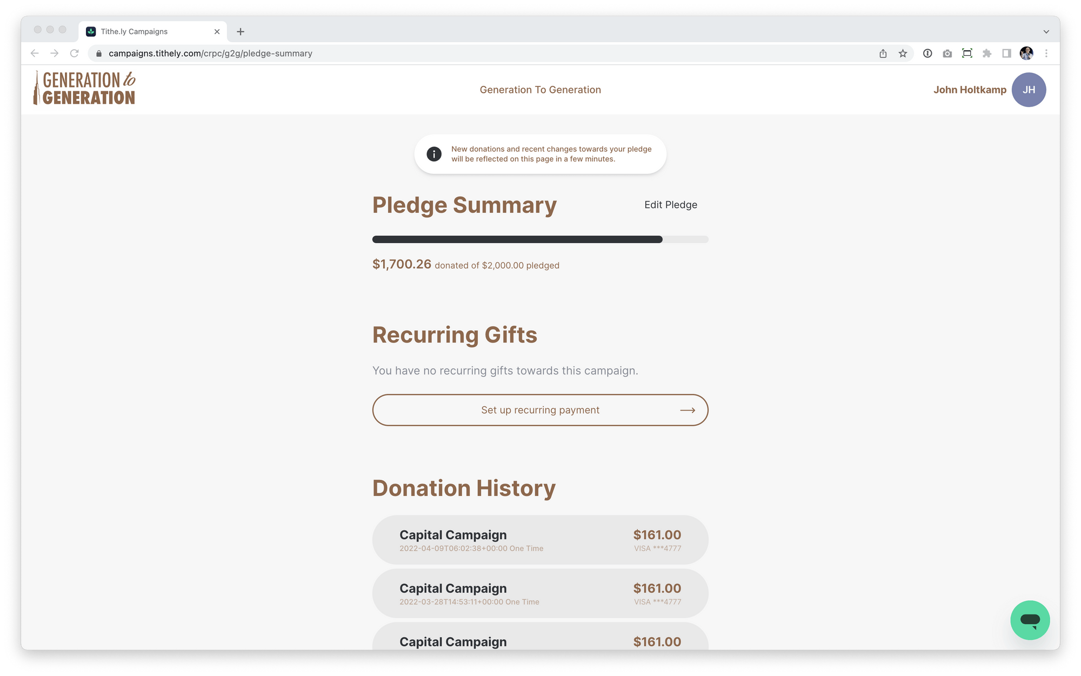Open the browser extensions puzzle icon

[987, 53]
